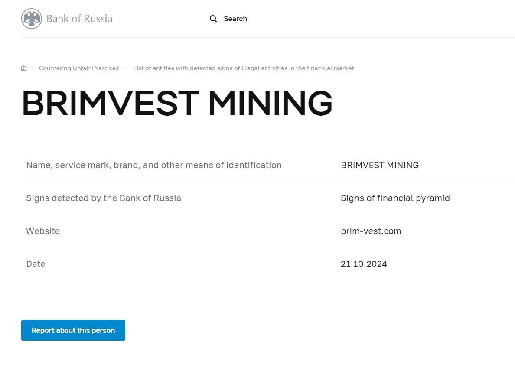The image size is (515, 377).
Task: Click the 'Signs of financial pyramid' value
Action: pos(395,198)
